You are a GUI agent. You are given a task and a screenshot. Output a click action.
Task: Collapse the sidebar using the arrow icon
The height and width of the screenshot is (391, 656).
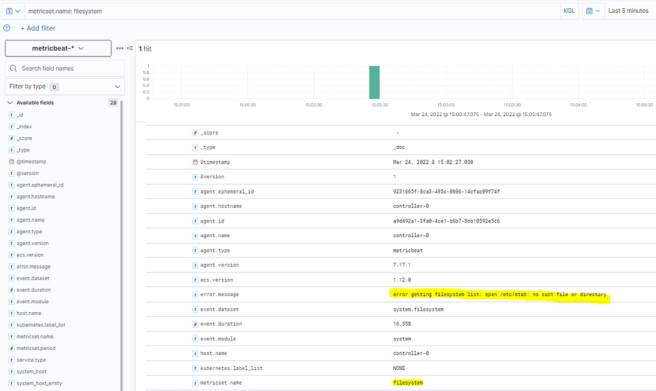pos(129,48)
